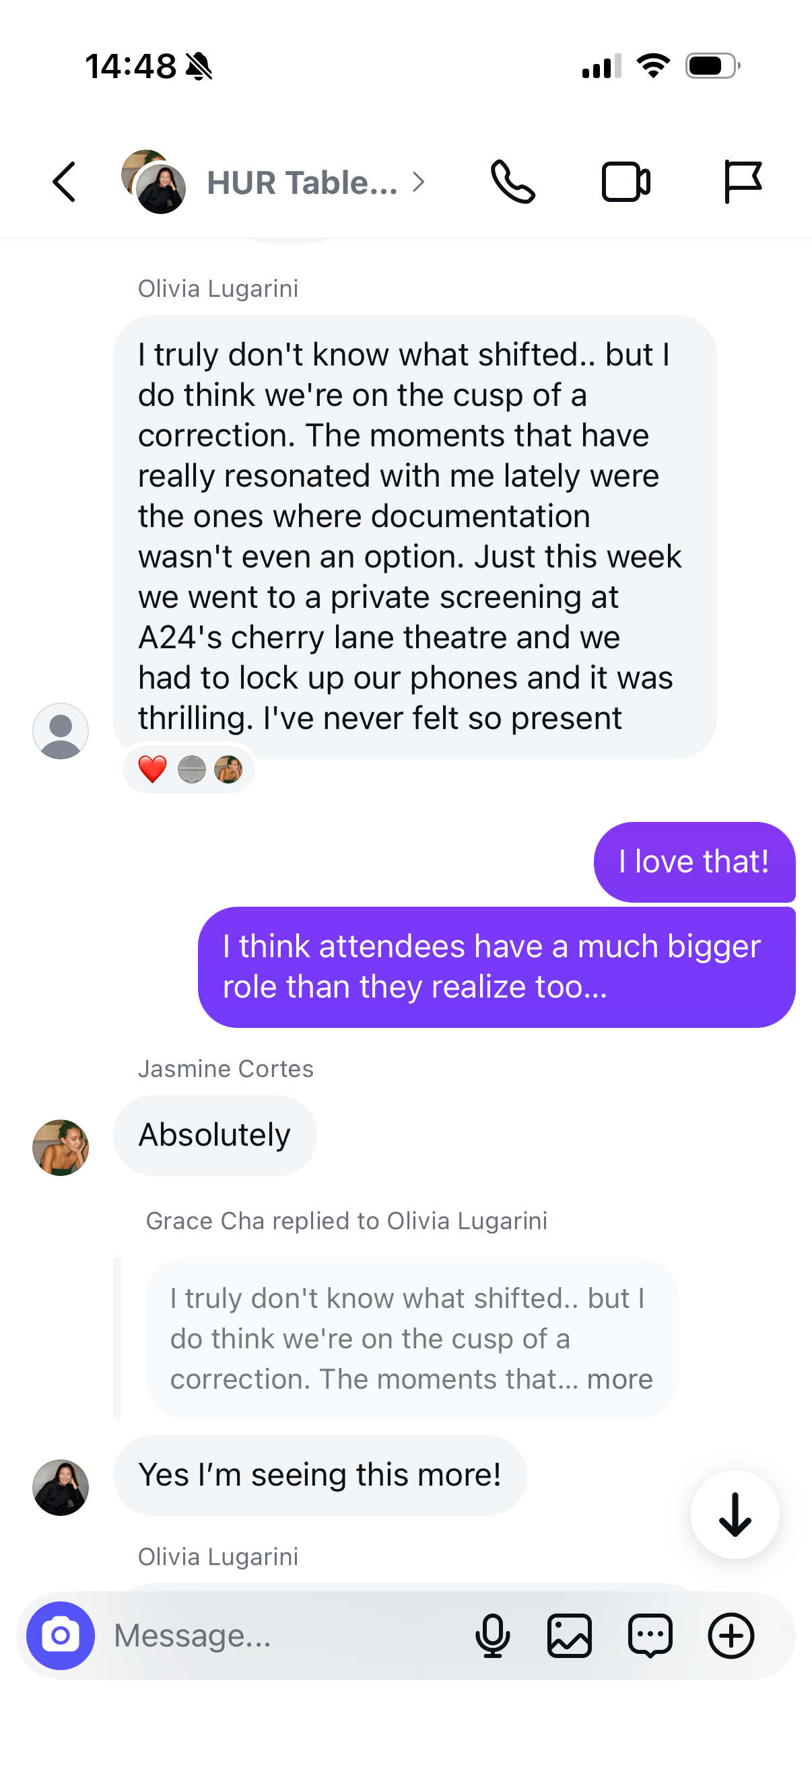This screenshot has height=1765, width=812.
Task: Record a voice message with the microphone
Action: [x=493, y=1636]
